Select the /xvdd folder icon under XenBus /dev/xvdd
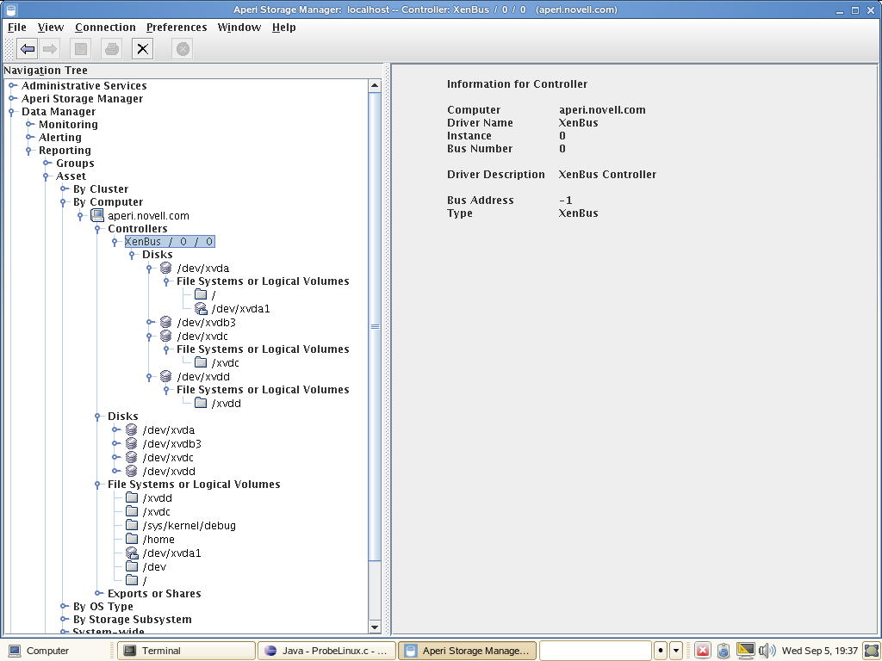 (201, 403)
